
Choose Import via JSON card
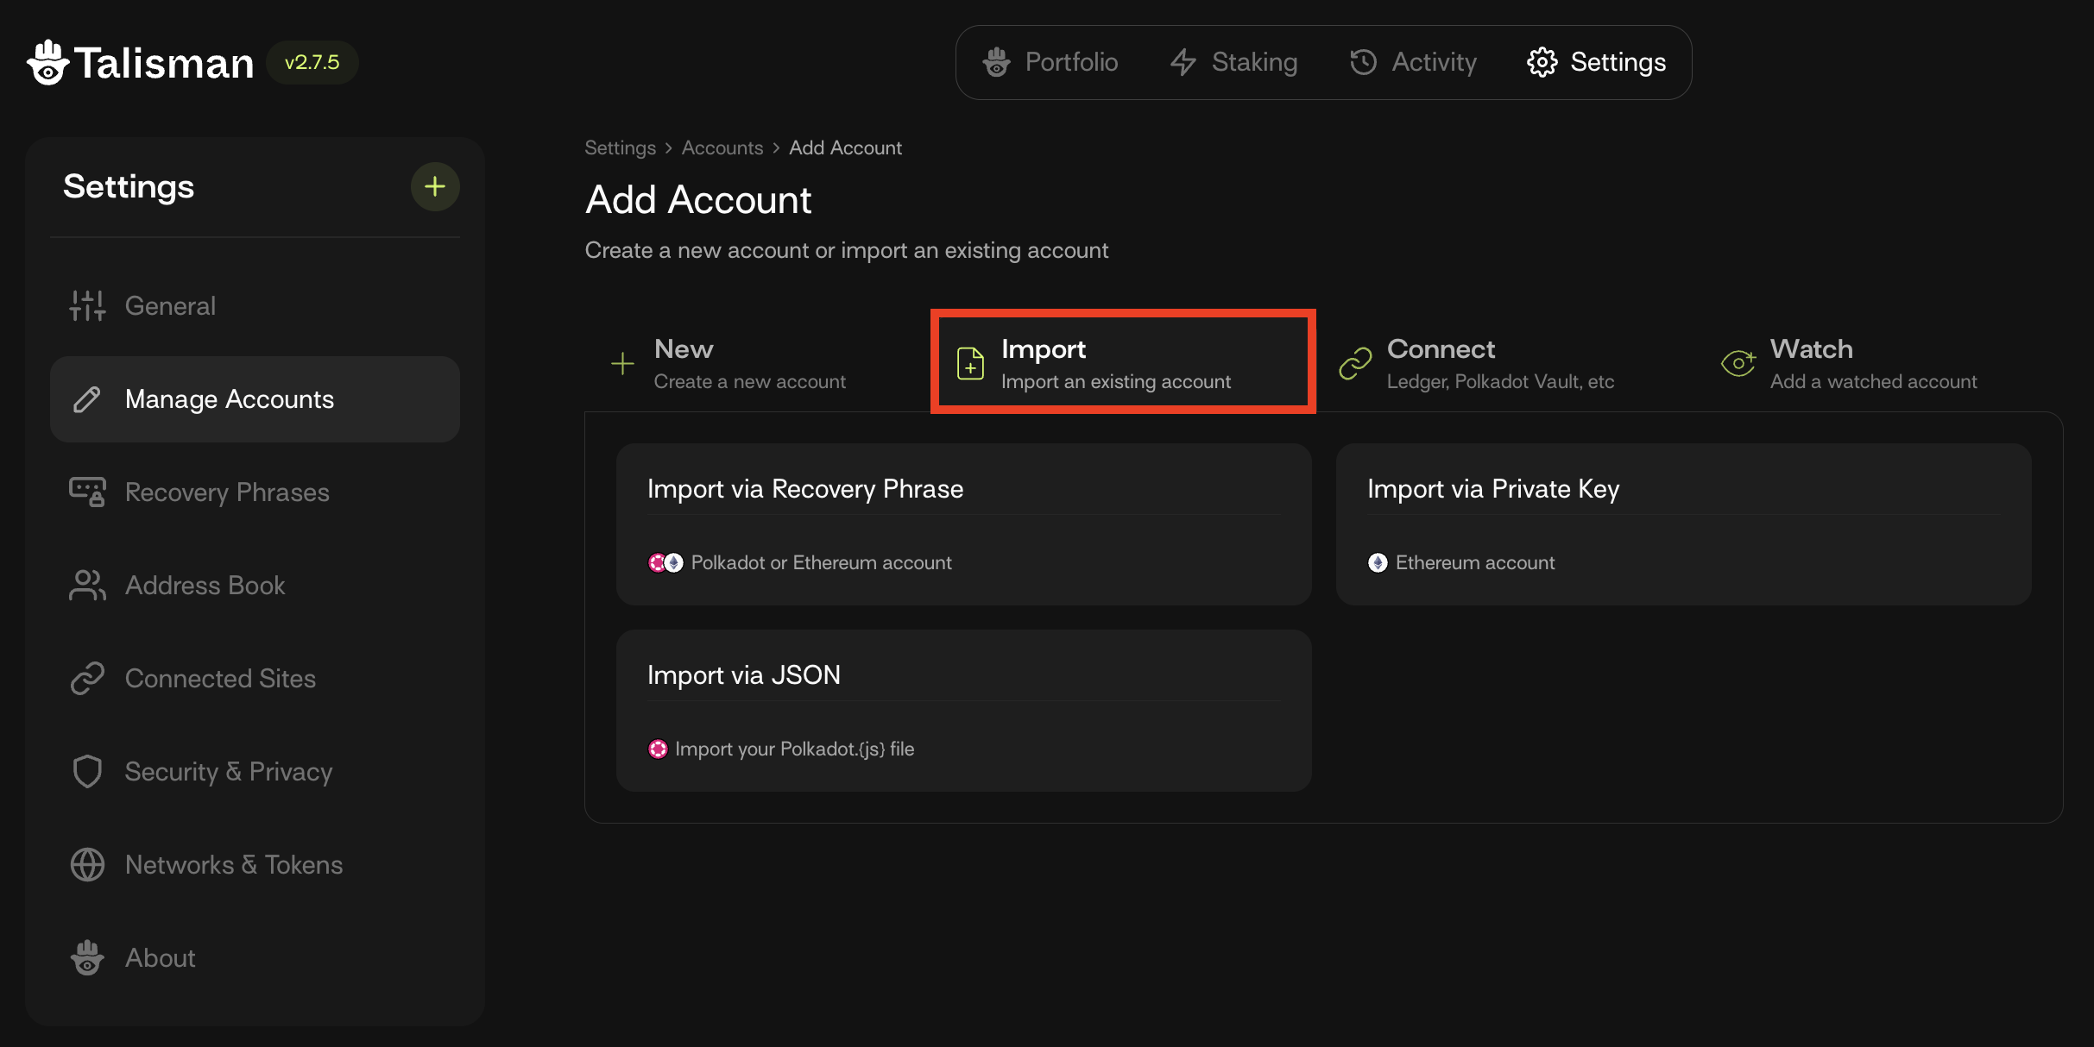click(963, 711)
